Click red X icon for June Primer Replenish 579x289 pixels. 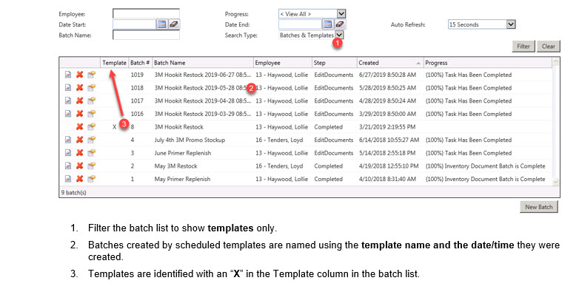click(79, 153)
